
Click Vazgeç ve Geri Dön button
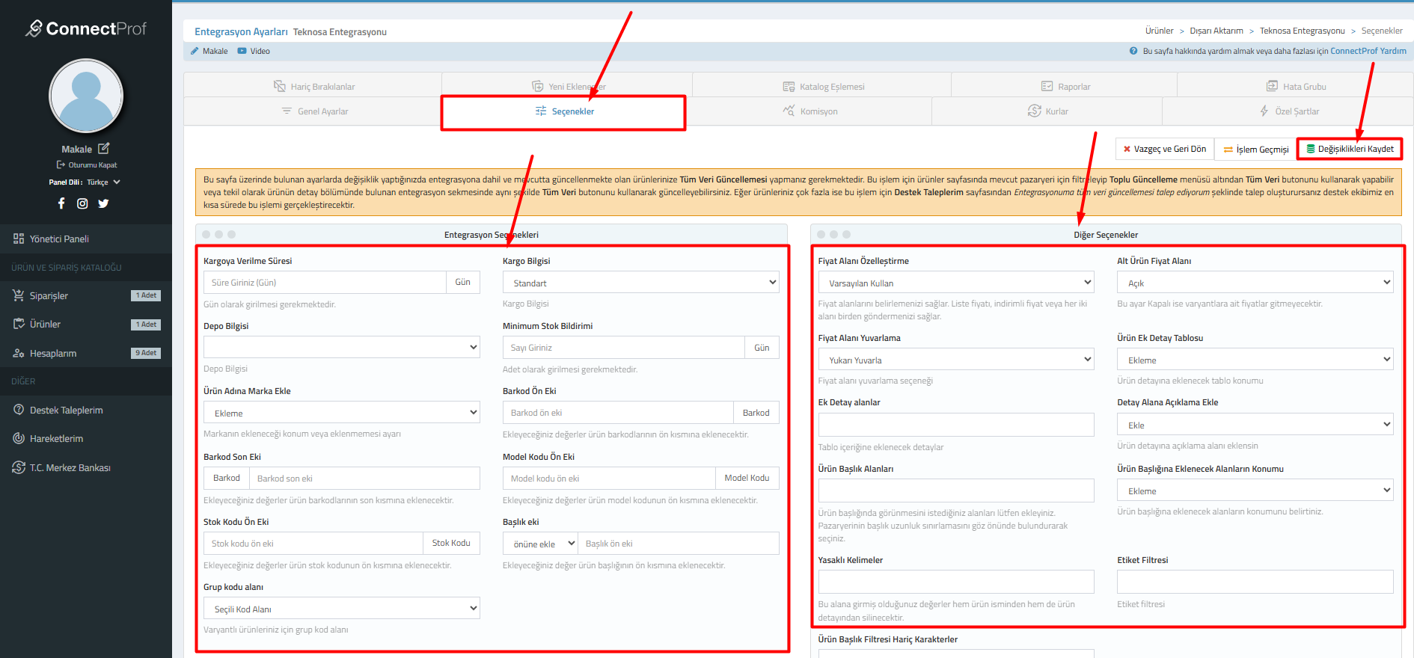tap(1164, 149)
